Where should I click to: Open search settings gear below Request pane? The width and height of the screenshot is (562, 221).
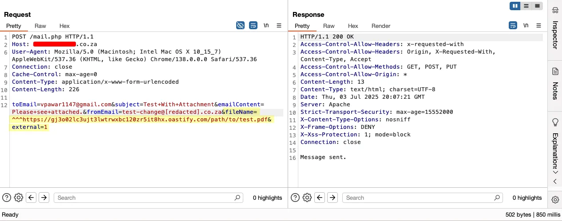18,198
